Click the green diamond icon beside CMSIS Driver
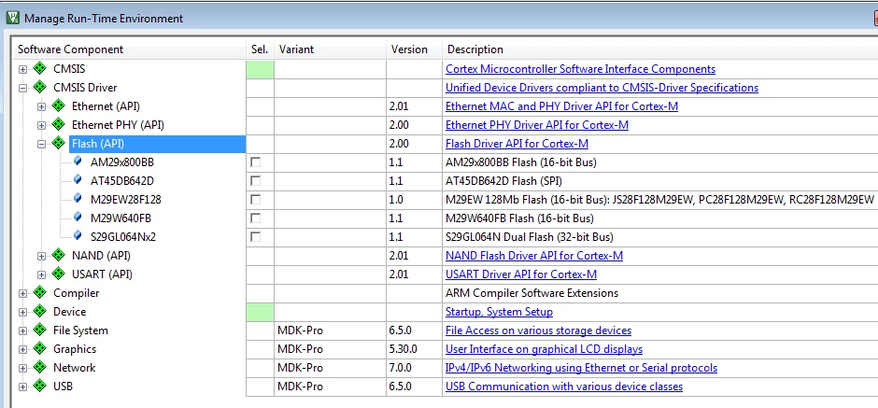Screen dimensions: 878x408 click(x=39, y=88)
